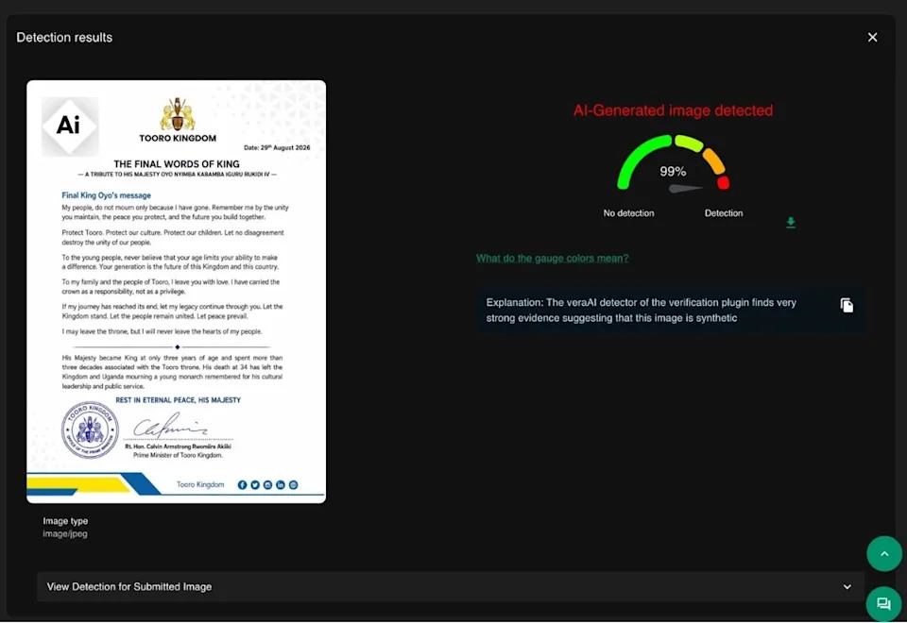Click the orange gauge segment
907x623 pixels.
click(715, 161)
